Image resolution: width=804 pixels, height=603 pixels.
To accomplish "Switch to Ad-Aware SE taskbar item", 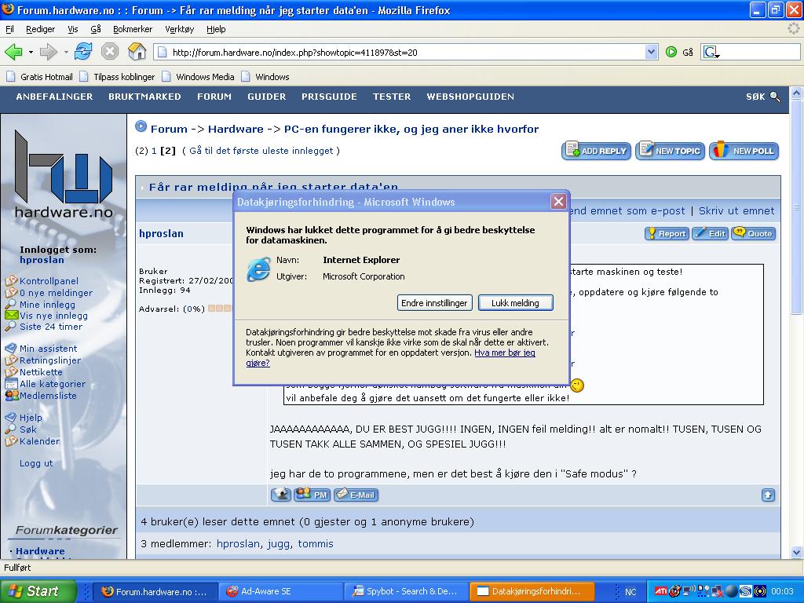I will (279, 591).
